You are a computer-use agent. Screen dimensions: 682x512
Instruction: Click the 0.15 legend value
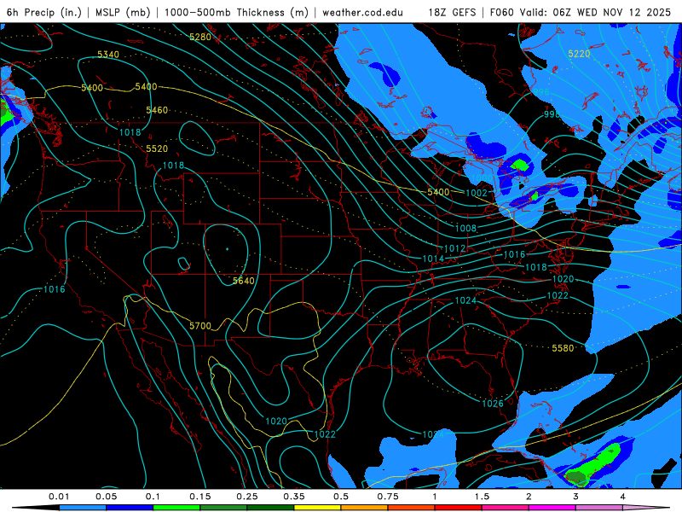[x=200, y=497]
